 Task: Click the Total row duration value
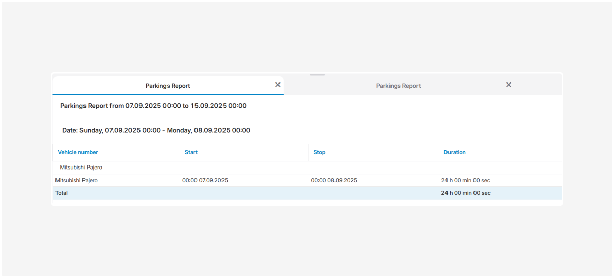pos(465,193)
